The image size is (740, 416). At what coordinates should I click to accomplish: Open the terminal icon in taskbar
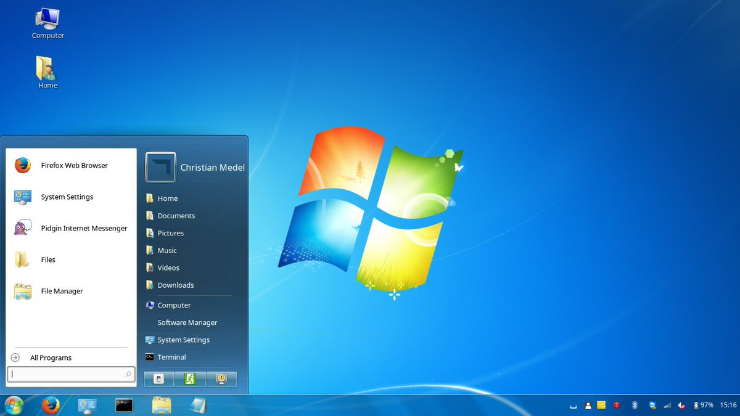[x=124, y=406]
